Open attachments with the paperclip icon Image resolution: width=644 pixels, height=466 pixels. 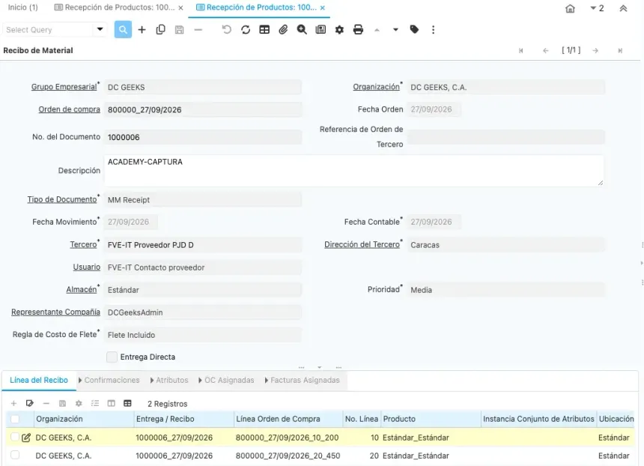tap(283, 29)
